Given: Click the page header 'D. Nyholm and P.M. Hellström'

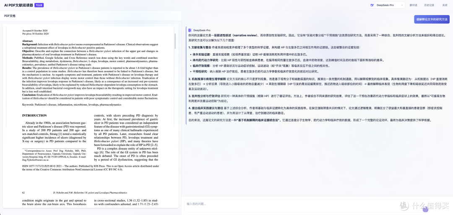Looking at the screenshot, I should [90, 192].
